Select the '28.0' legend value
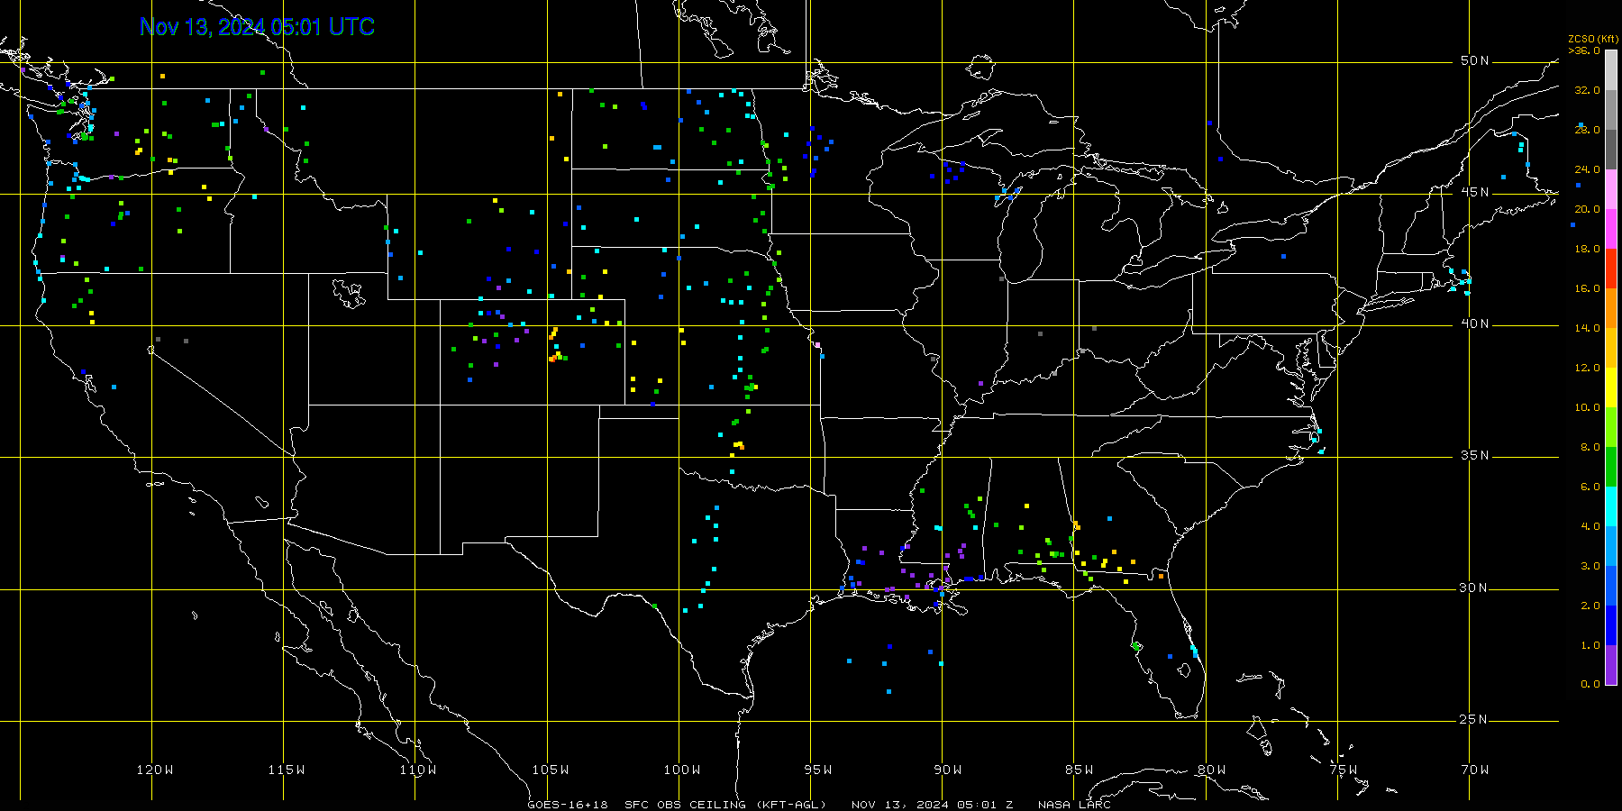Viewport: 1622px width, 811px height. coord(1587,130)
